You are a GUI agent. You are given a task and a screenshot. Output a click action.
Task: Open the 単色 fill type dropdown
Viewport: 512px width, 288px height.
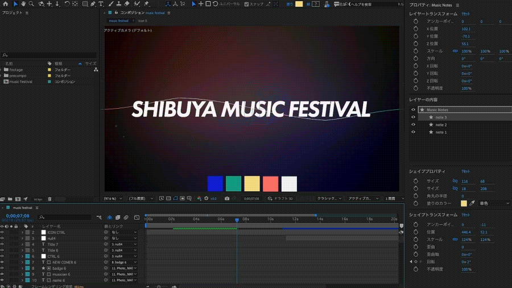494,203
